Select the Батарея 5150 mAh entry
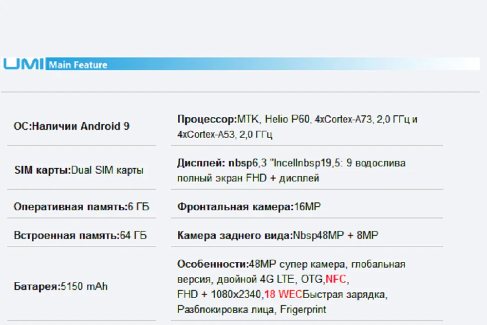The width and height of the screenshot is (487, 325). (60, 286)
